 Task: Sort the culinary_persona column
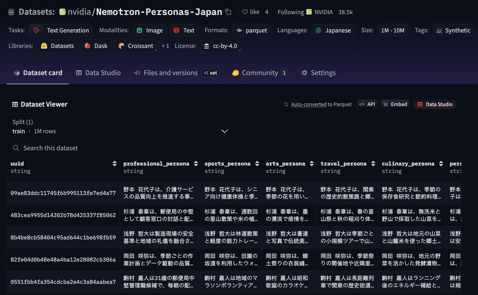(441, 164)
